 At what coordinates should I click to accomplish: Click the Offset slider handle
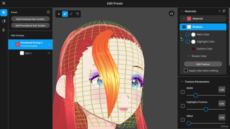tap(189, 123)
